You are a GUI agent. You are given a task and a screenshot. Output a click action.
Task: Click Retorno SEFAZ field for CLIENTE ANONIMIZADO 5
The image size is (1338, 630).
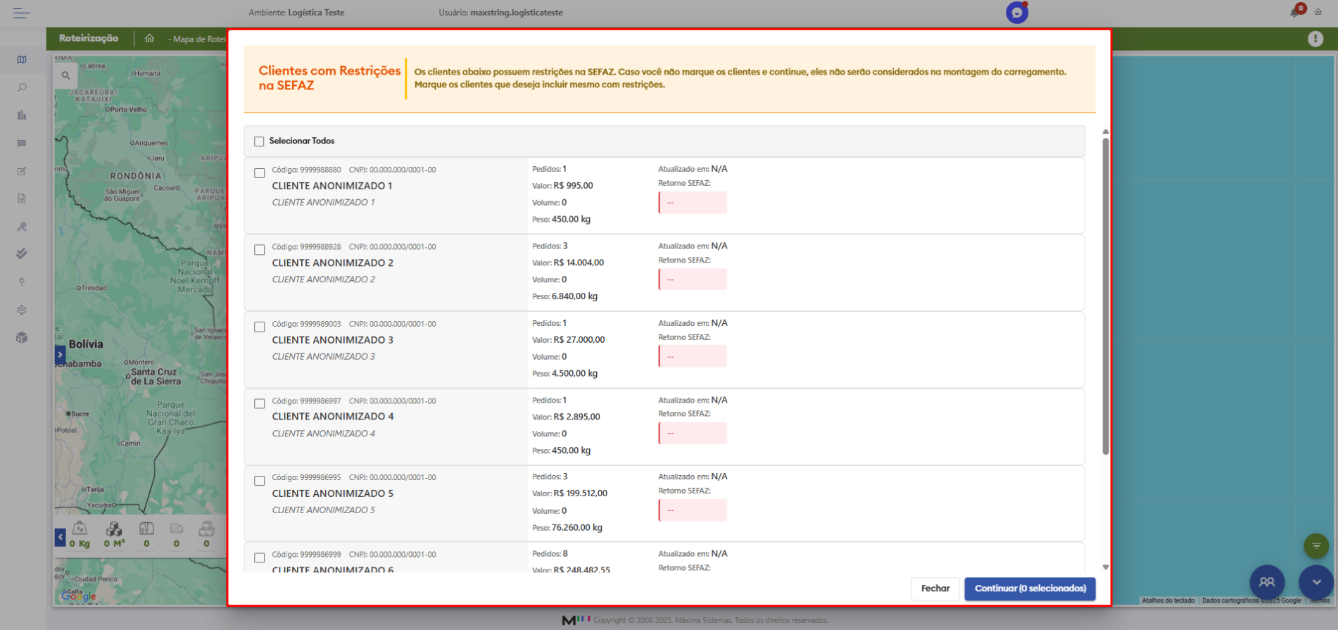(x=693, y=510)
